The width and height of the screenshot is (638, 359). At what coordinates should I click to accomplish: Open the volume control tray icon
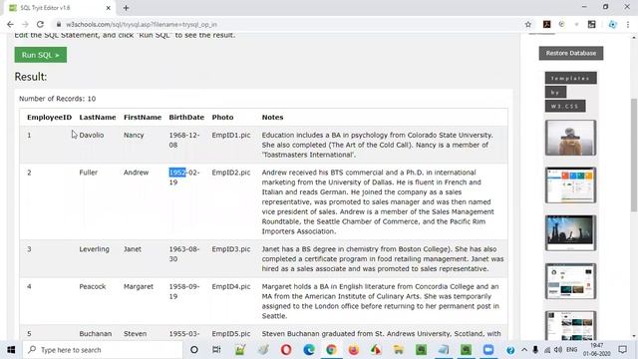558,350
